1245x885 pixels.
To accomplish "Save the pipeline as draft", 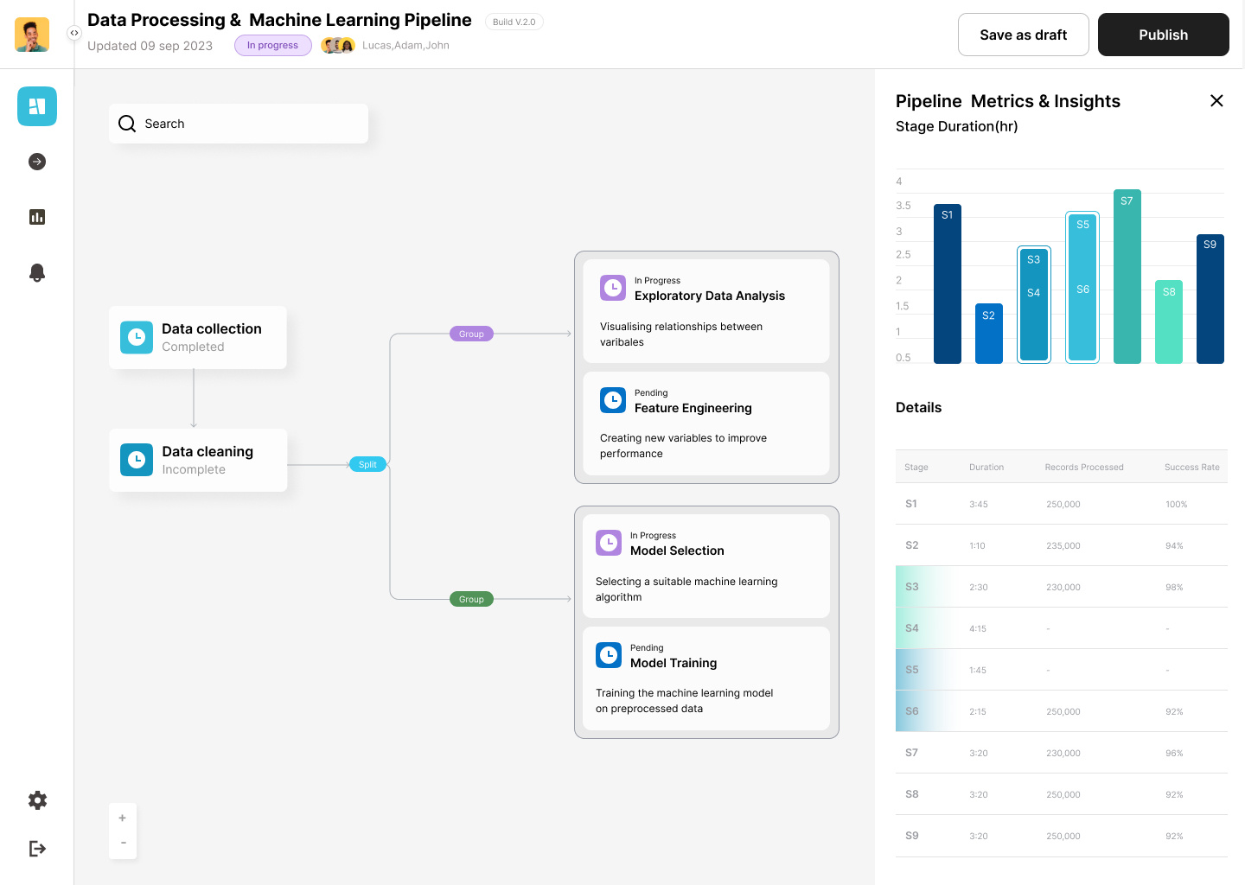I will pos(1023,35).
